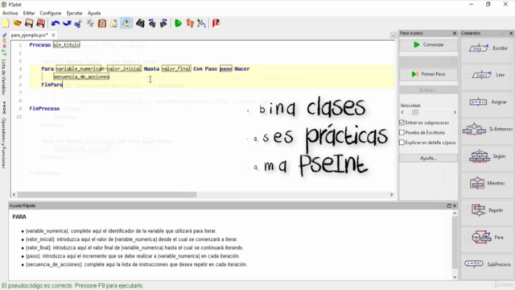Find next with binoculars arrow icon

tap(163, 23)
